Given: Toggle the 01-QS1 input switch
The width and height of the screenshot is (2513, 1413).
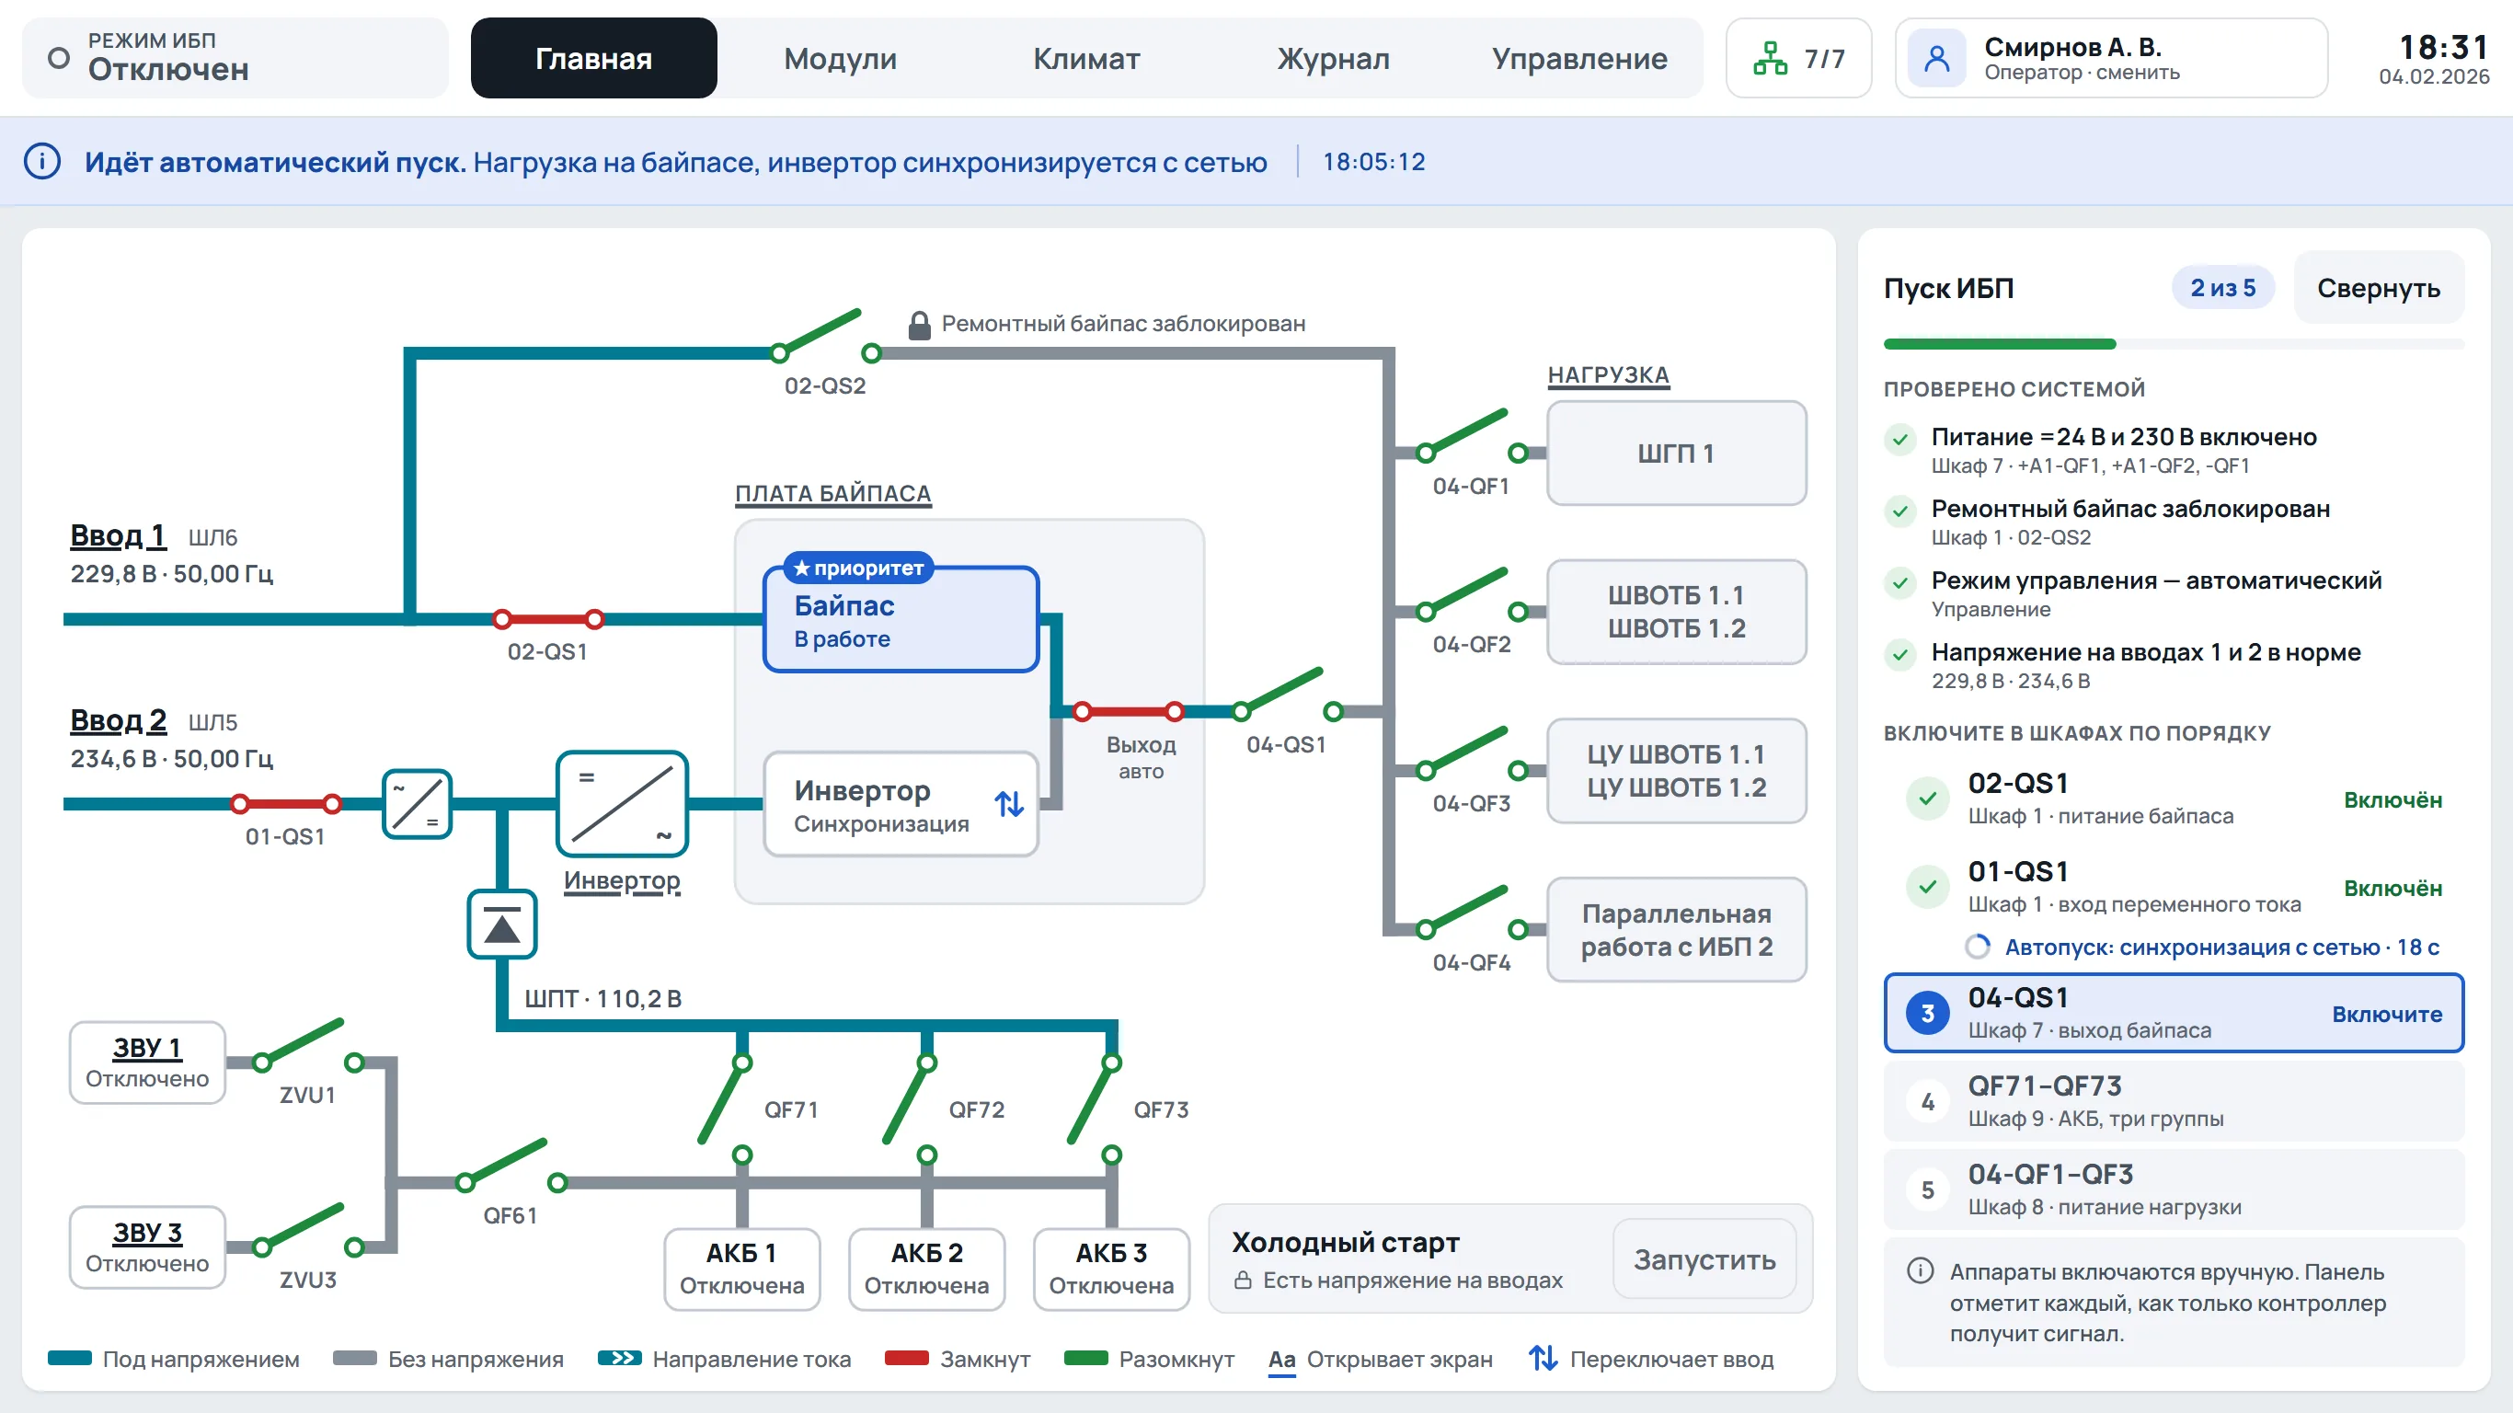Looking at the screenshot, I should pos(286,804).
